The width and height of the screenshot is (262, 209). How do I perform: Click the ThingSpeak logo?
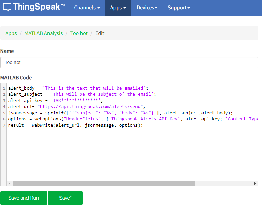coord(34,7)
